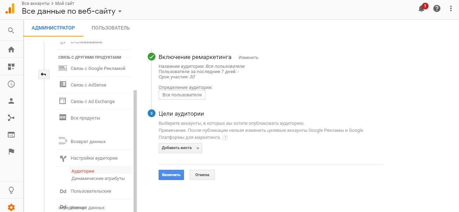The image size is (459, 212).
Task: Select the Realtime clock icon
Action: click(11, 84)
